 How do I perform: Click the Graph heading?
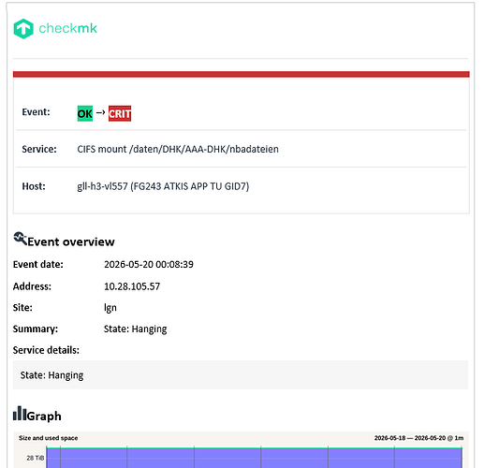(44, 416)
